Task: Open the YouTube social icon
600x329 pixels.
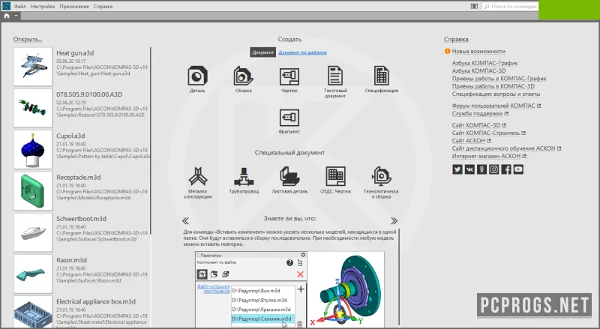Action: tap(518, 169)
